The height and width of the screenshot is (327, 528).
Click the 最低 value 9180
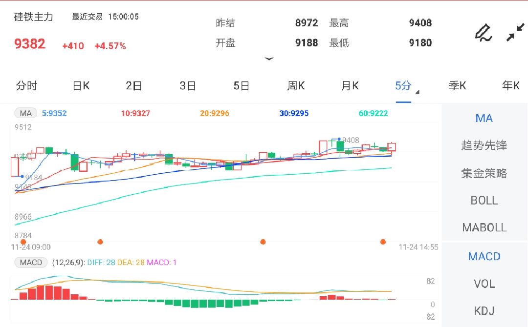tap(420, 42)
